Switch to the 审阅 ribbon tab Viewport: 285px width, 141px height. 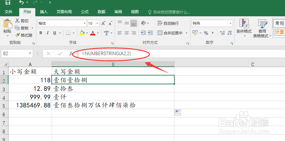(x=118, y=12)
